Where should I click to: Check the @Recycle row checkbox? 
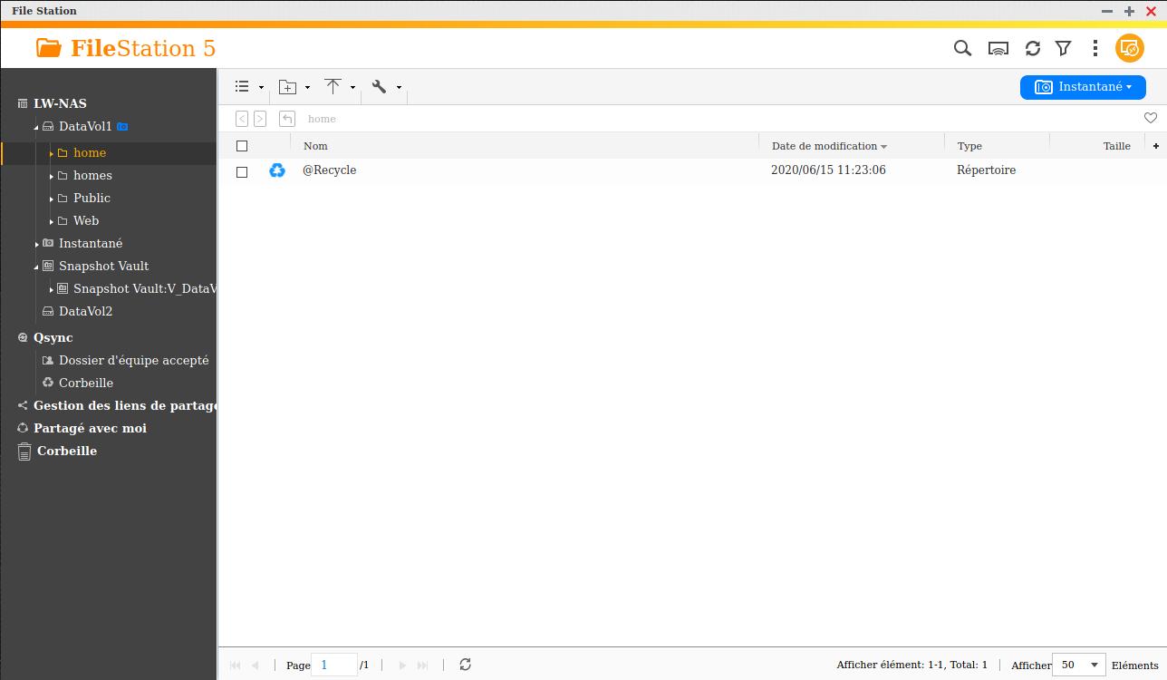[x=242, y=171]
